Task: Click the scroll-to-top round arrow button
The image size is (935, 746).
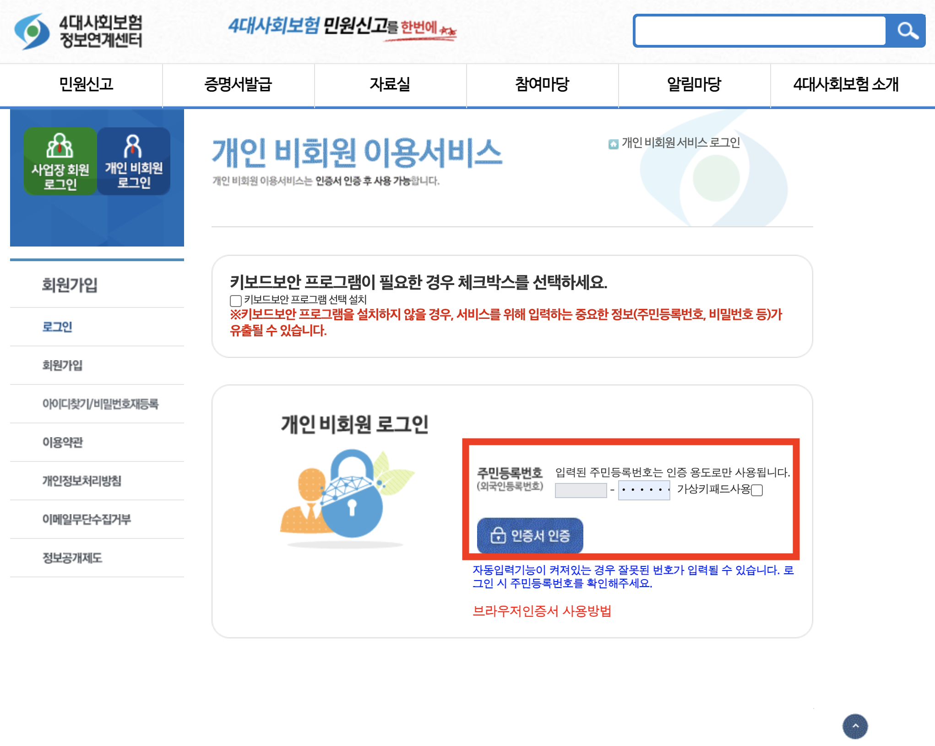Action: (x=855, y=726)
